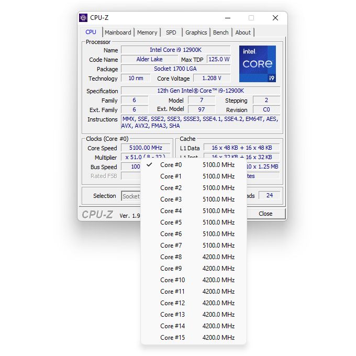Click the Specification field text
This screenshot has width=356, height=356.
pyautogui.click(x=201, y=91)
